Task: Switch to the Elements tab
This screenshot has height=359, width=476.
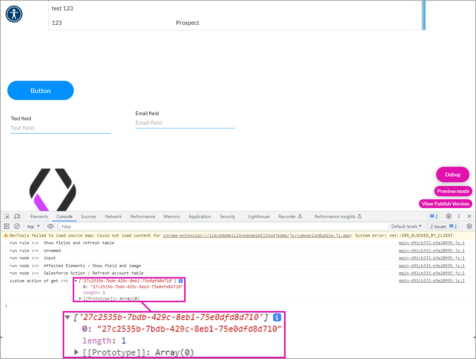Action: (x=39, y=217)
